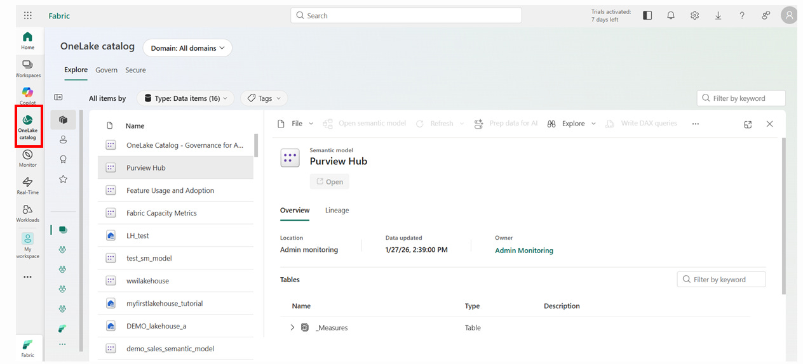Close the Purview Hub details pane
The height and width of the screenshot is (364, 803).
tap(769, 124)
